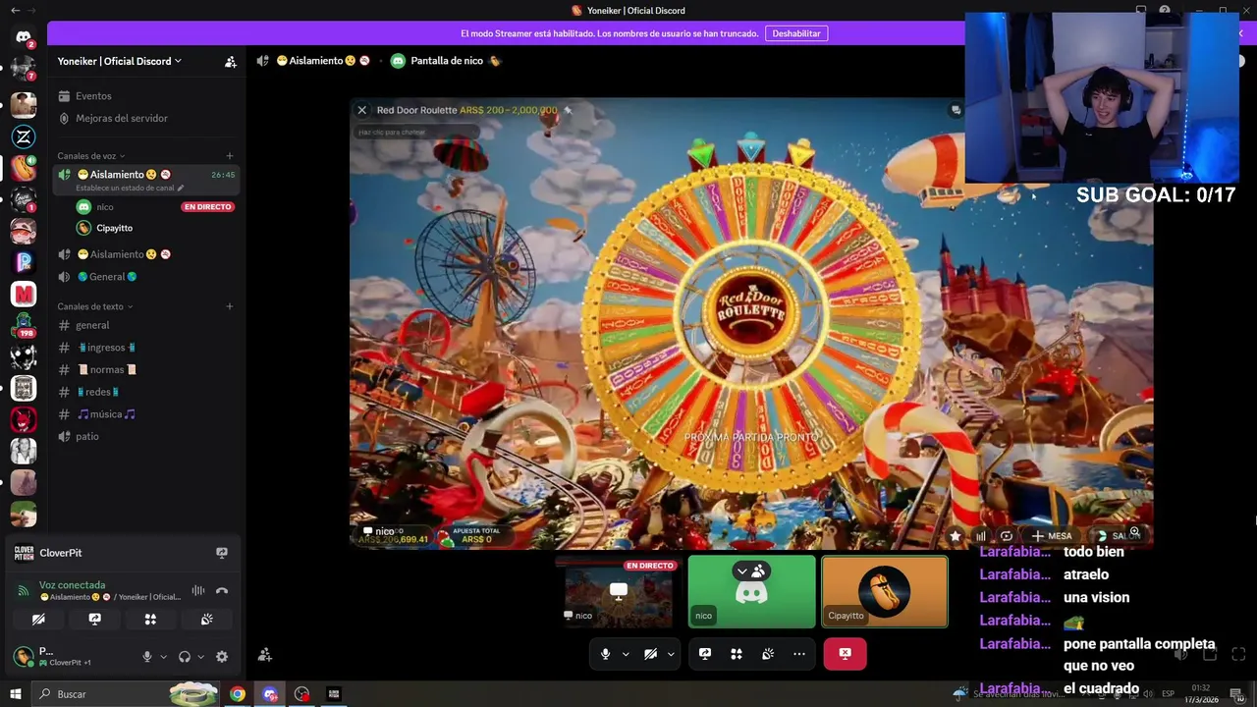Open the Z server icon
Viewport: 1257px width, 707px height.
(x=24, y=136)
